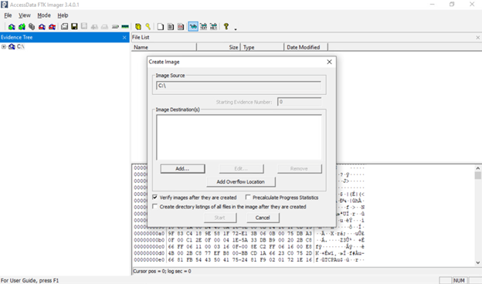Select the automatic viewer glasses icon

193,27
